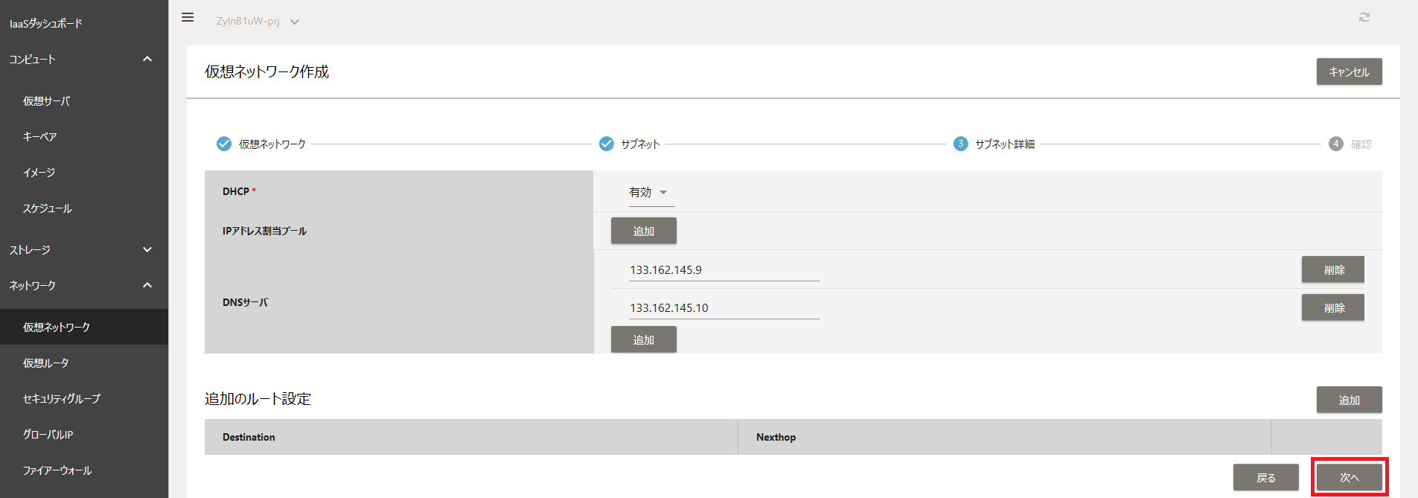Expand the ストレージ sidebar section
The image size is (1418, 498).
click(147, 249)
